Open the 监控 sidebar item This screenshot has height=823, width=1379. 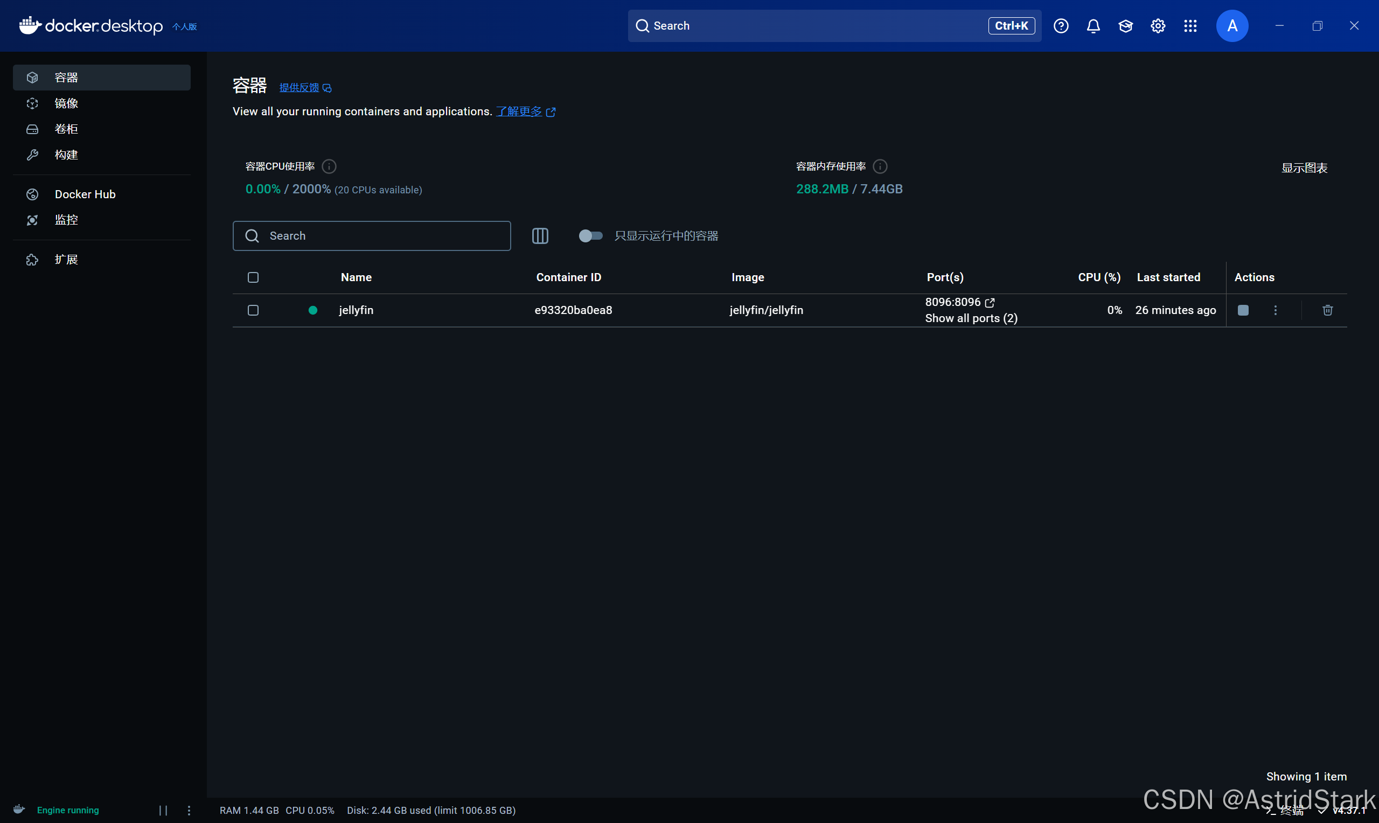[x=101, y=220]
